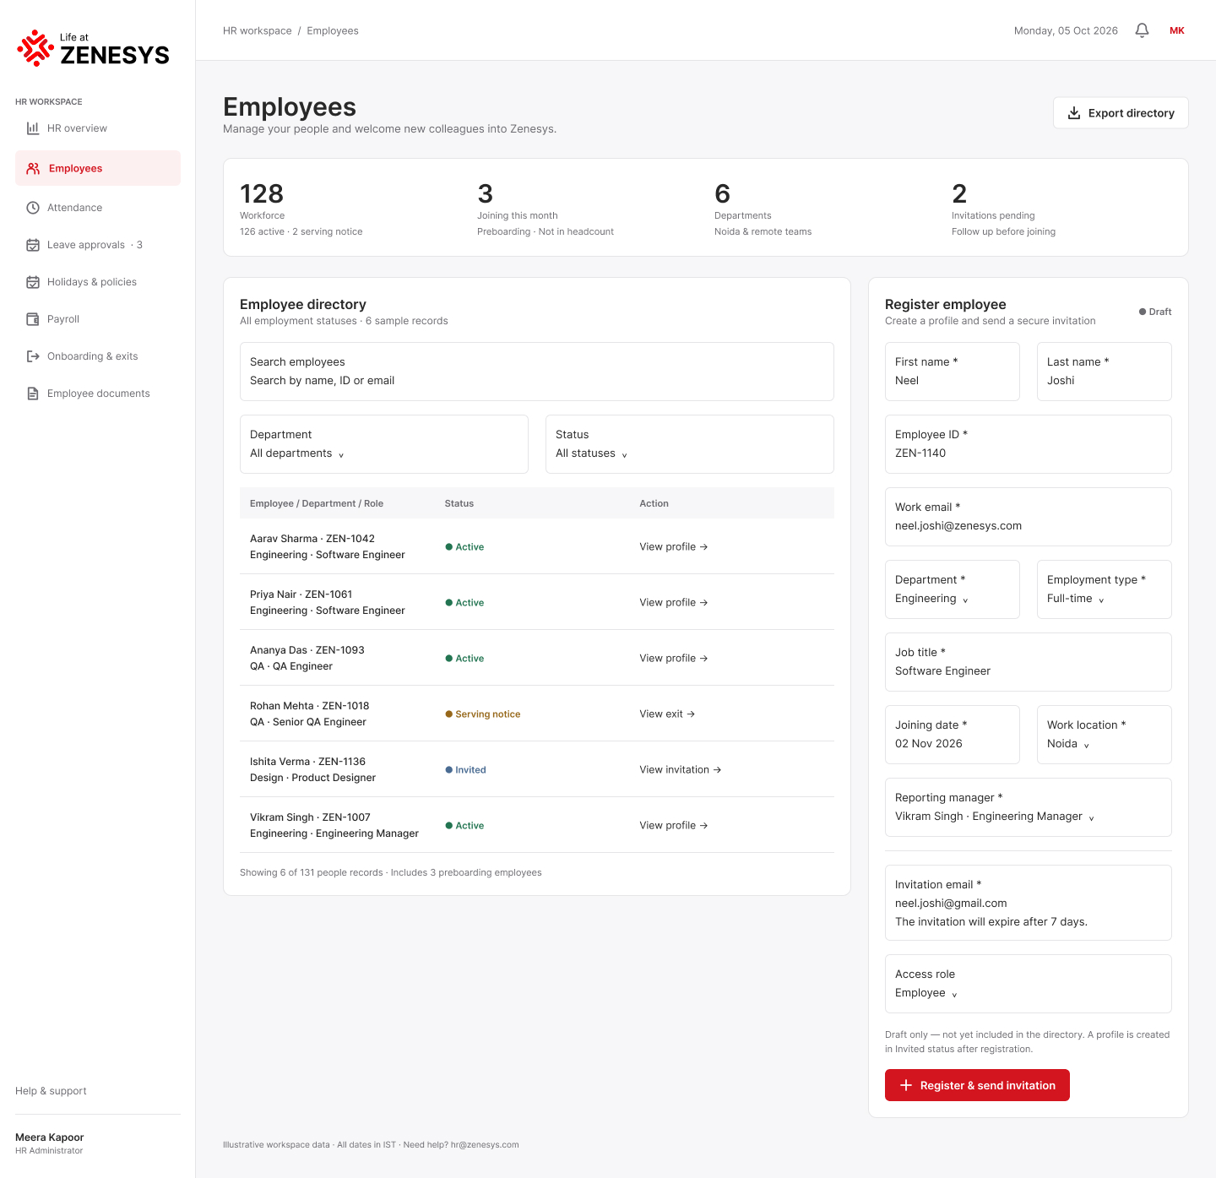
Task: Click the Zenesys logo icon
Action: pyautogui.click(x=35, y=48)
